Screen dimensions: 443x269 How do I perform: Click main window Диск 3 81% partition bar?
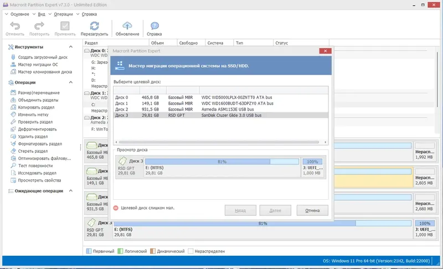(262, 224)
